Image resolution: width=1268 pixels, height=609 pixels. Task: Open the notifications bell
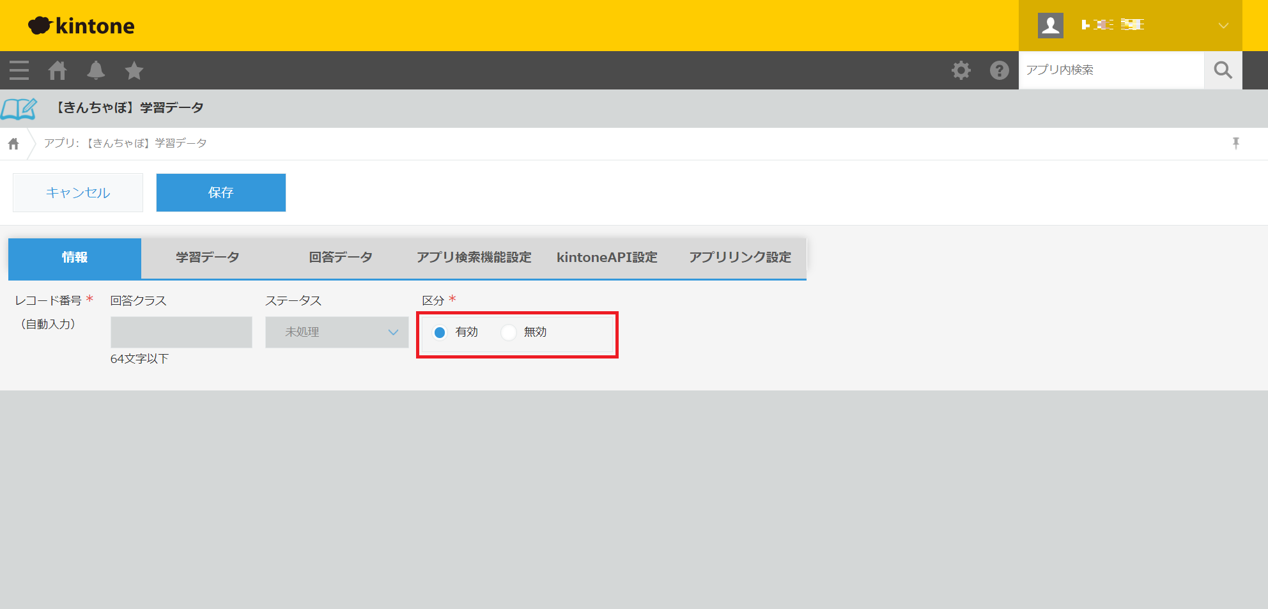click(x=96, y=70)
